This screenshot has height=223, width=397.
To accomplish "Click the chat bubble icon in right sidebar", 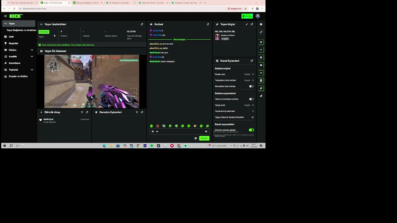I will click(x=261, y=65).
